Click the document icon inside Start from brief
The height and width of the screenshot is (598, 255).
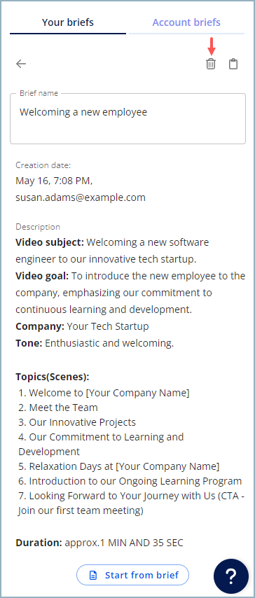[93, 575]
